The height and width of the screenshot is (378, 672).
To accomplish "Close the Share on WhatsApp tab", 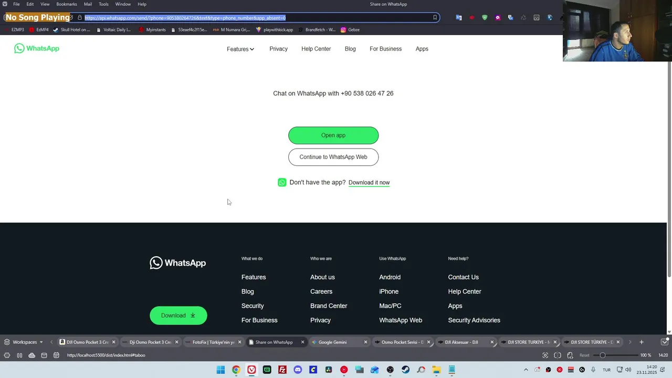I will pyautogui.click(x=302, y=342).
